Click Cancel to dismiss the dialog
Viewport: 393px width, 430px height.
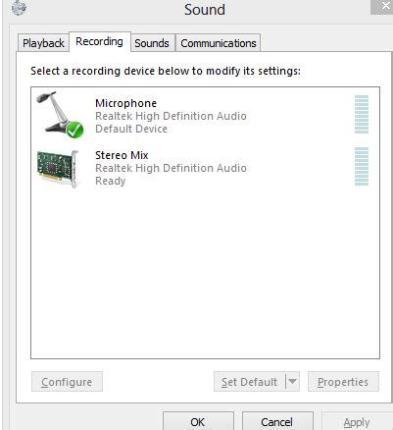point(277,421)
